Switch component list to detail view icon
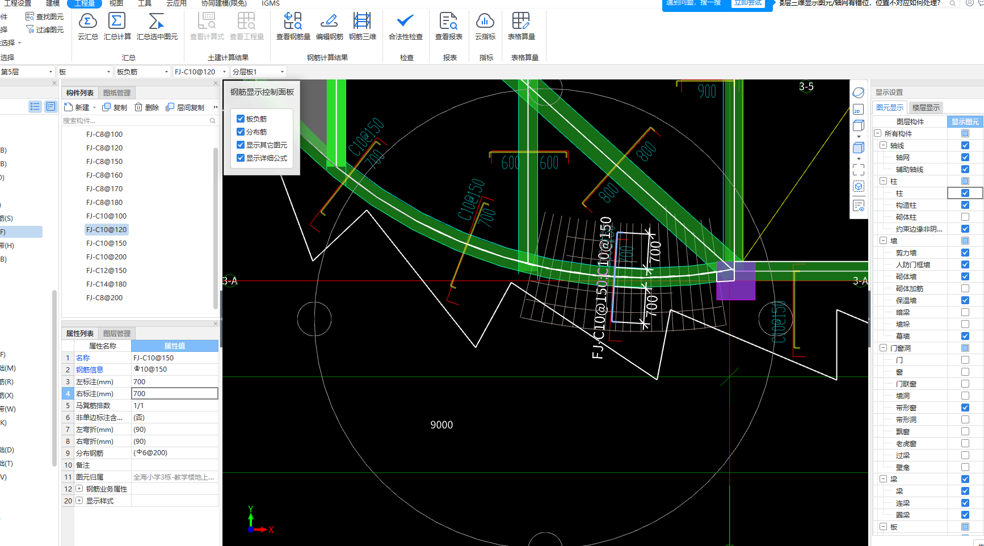 (51, 106)
